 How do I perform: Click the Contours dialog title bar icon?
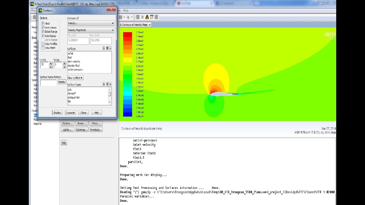(40, 10)
